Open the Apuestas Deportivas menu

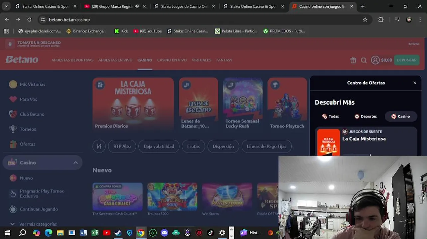[72, 60]
